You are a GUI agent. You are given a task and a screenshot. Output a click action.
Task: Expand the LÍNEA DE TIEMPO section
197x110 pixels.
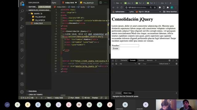[x=35, y=94]
